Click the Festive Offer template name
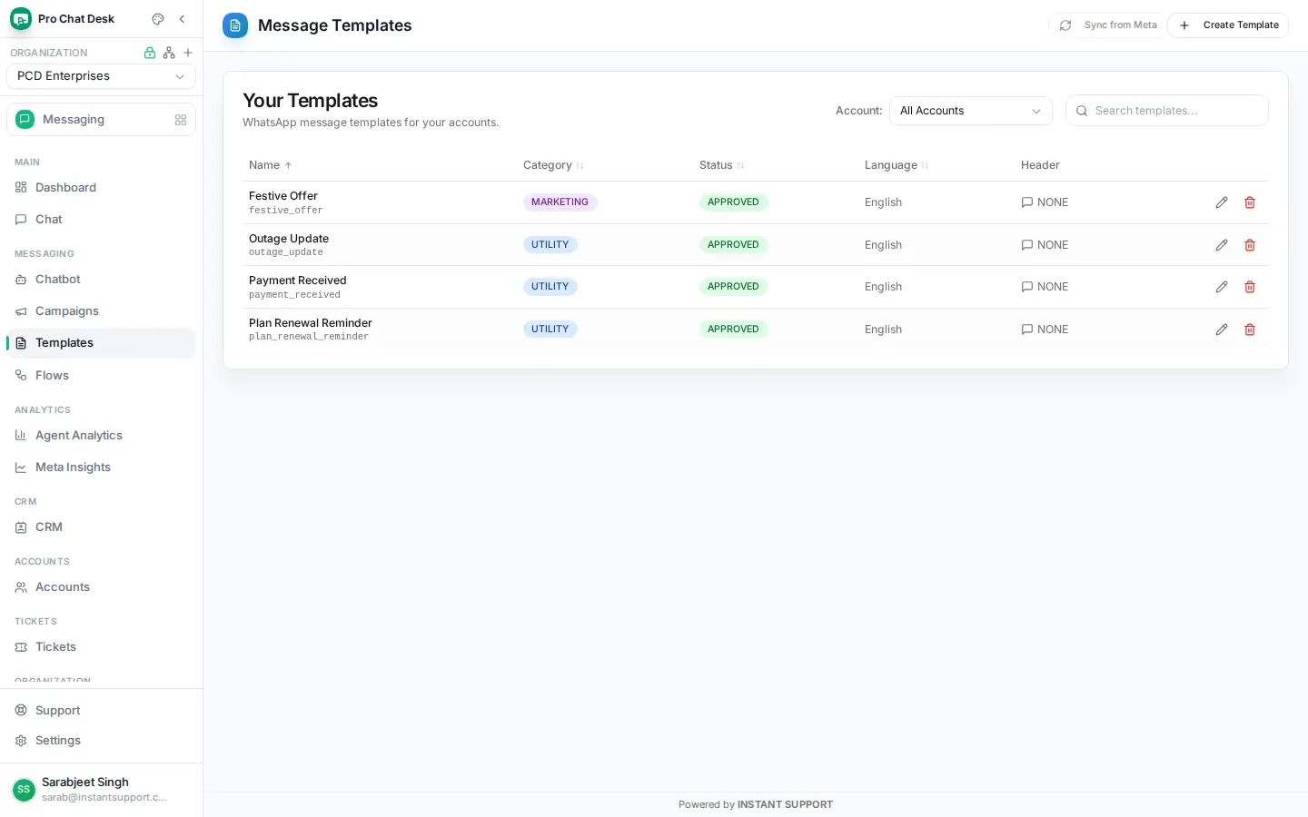The height and width of the screenshot is (817, 1308). (283, 196)
